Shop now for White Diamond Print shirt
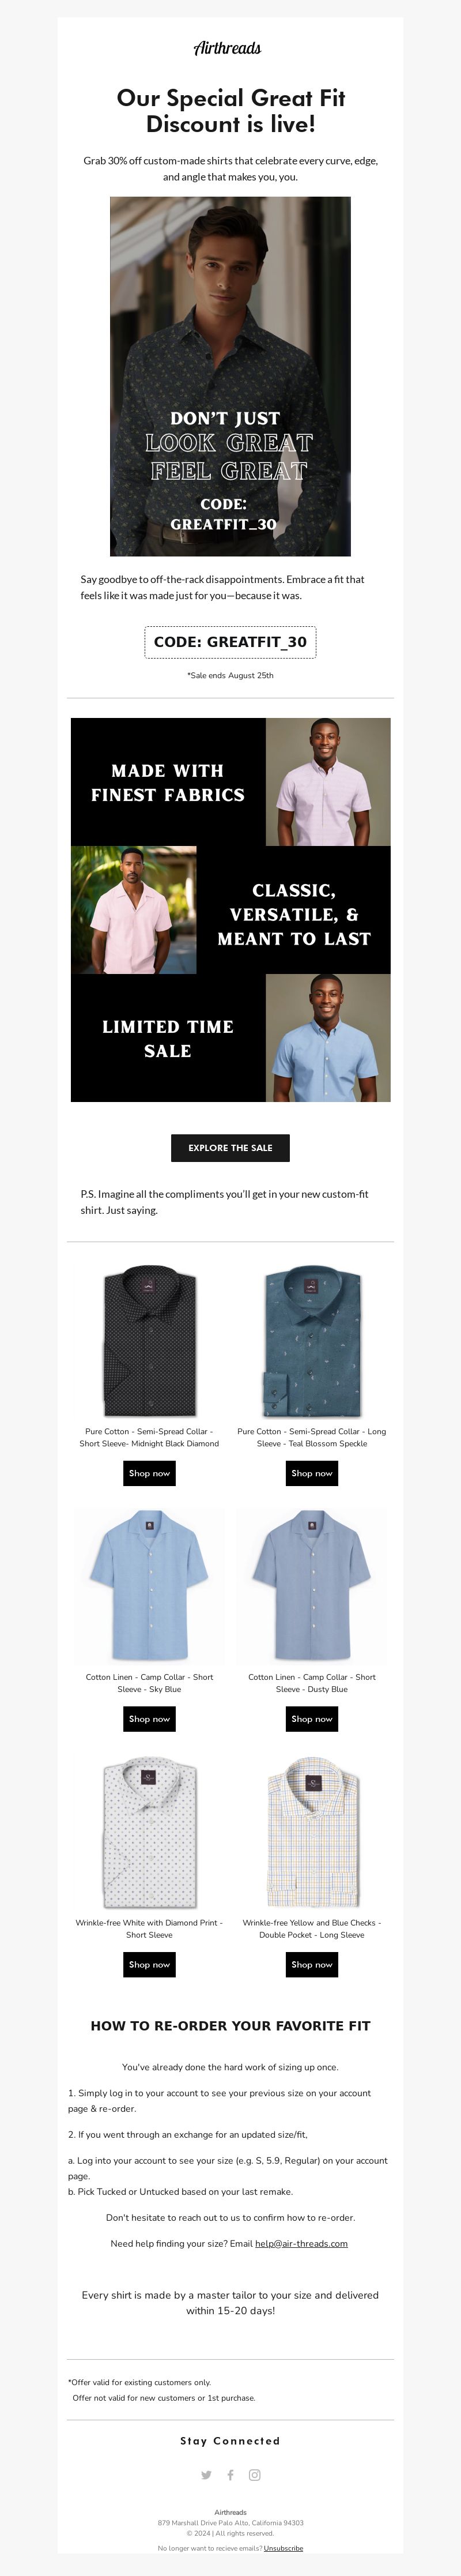Screen dimensions: 461x2576 coord(149,1965)
